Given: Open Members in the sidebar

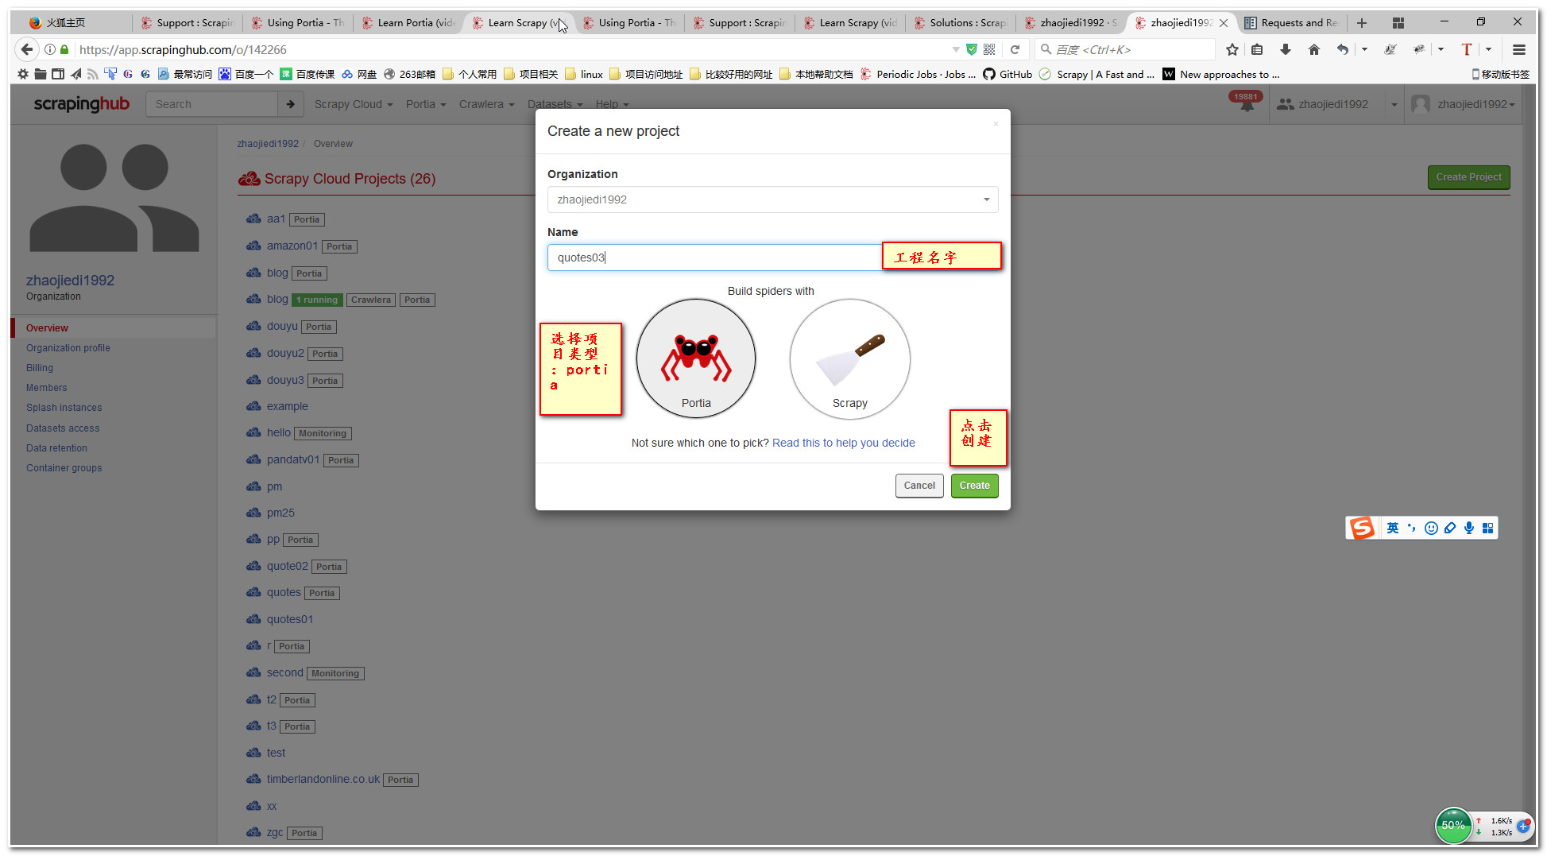Looking at the screenshot, I should 47,388.
